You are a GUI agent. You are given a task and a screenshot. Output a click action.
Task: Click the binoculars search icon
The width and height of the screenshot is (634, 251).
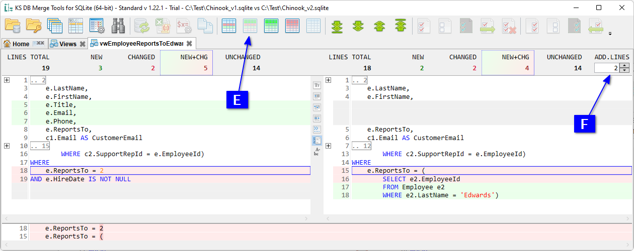tap(118, 26)
